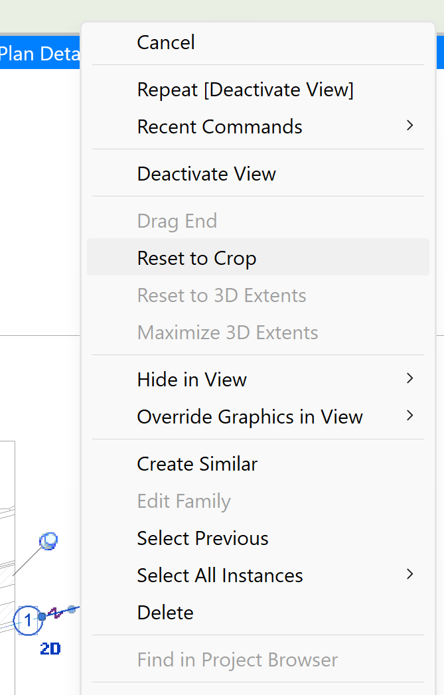444x695 pixels.
Task: Open the Hide in View submenu arrow
Action: click(x=410, y=379)
